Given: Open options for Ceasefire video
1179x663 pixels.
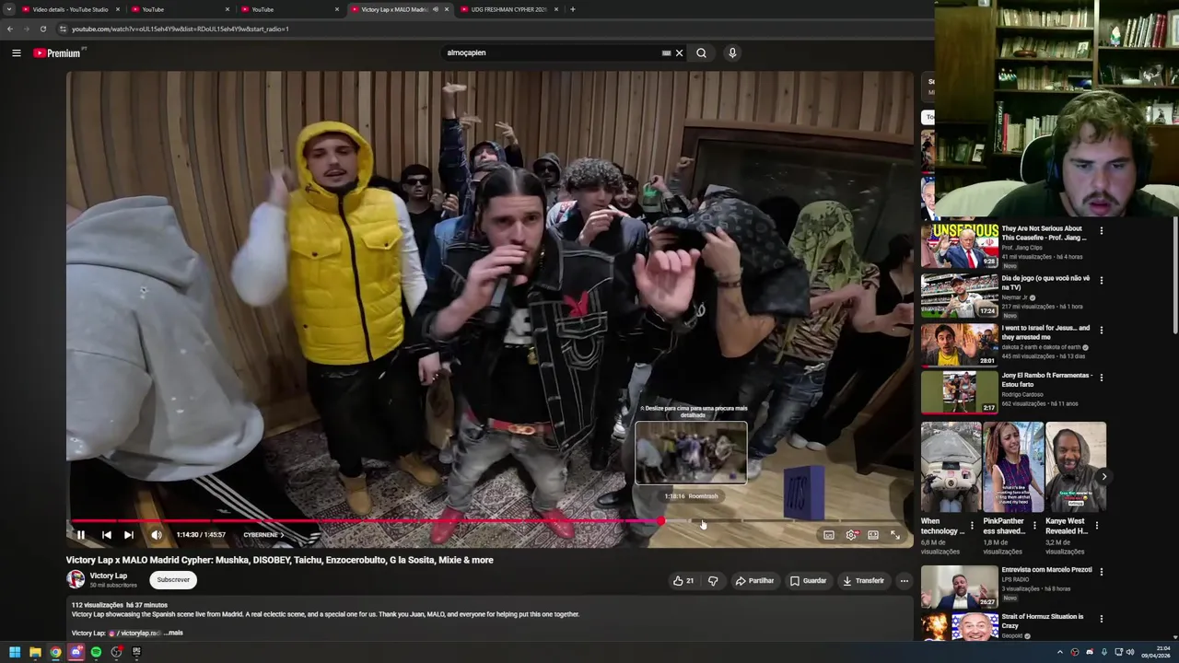Looking at the screenshot, I should (1101, 230).
